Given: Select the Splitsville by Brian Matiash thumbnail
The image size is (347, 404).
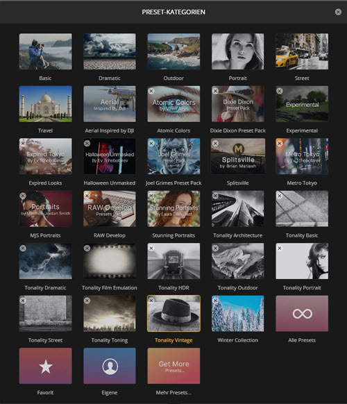Looking at the screenshot, I should (x=238, y=156).
